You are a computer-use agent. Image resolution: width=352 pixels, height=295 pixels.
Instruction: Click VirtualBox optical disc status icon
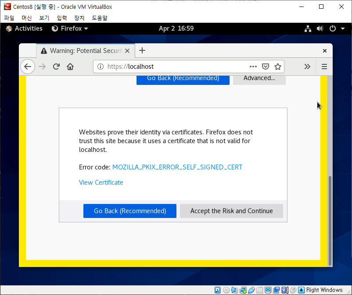(x=226, y=290)
